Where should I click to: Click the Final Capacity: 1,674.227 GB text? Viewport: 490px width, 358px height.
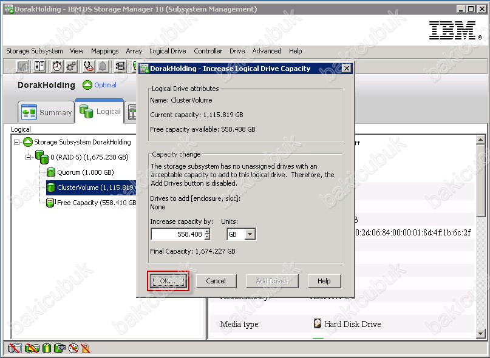click(192, 251)
